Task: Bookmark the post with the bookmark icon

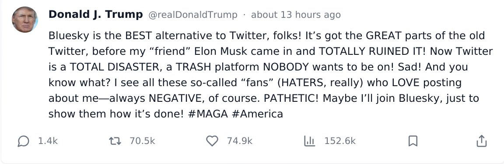Action: point(413,141)
